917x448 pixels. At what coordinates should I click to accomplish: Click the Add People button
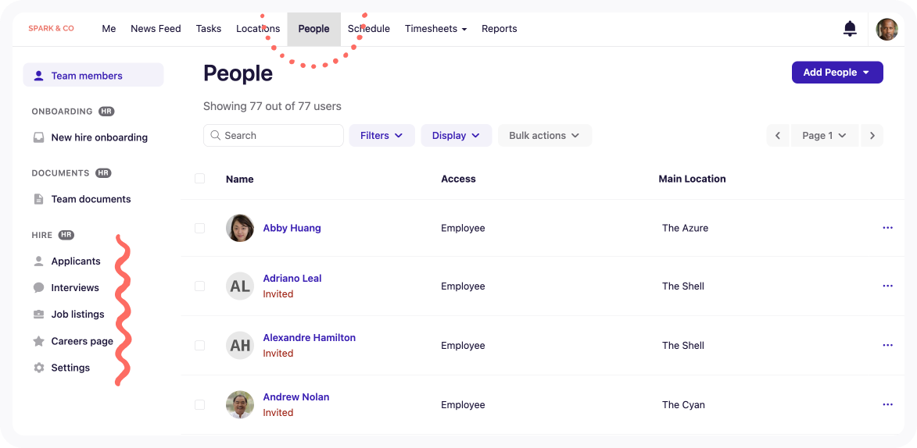[x=836, y=73]
